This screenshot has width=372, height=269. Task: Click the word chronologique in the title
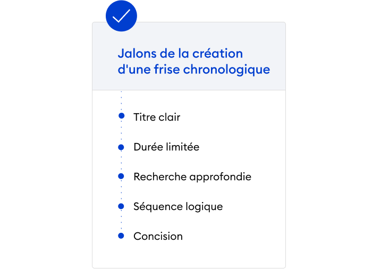pyautogui.click(x=226, y=70)
